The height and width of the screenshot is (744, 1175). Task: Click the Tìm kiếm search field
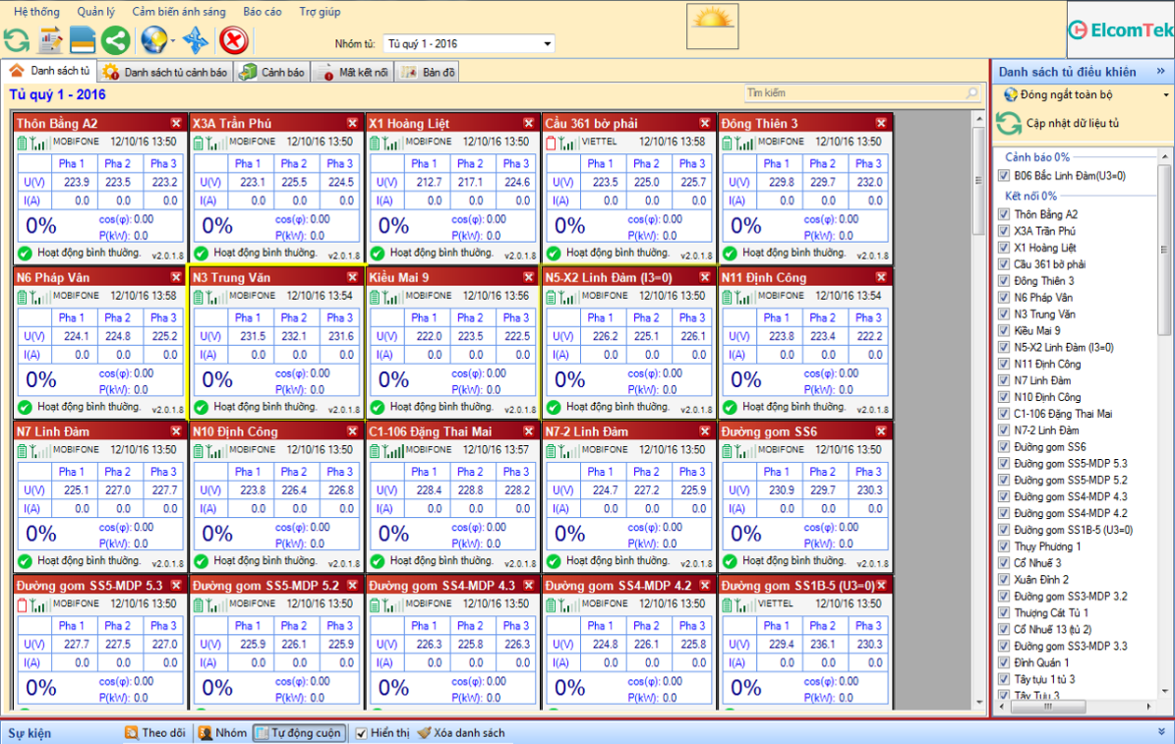click(855, 93)
